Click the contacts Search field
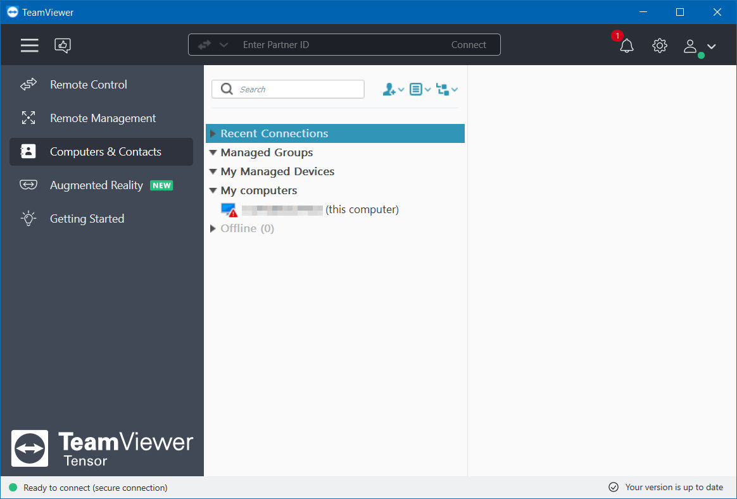Screen dimensions: 737x499 [287, 89]
